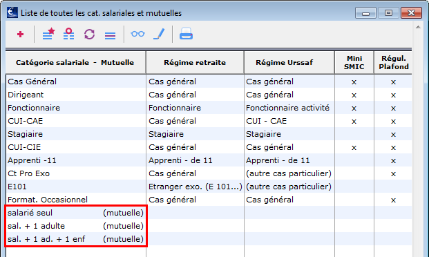This screenshot has width=429, height=257.
Task: Toggle Régul. Plafond mark for Stagiaire
Action: [393, 135]
